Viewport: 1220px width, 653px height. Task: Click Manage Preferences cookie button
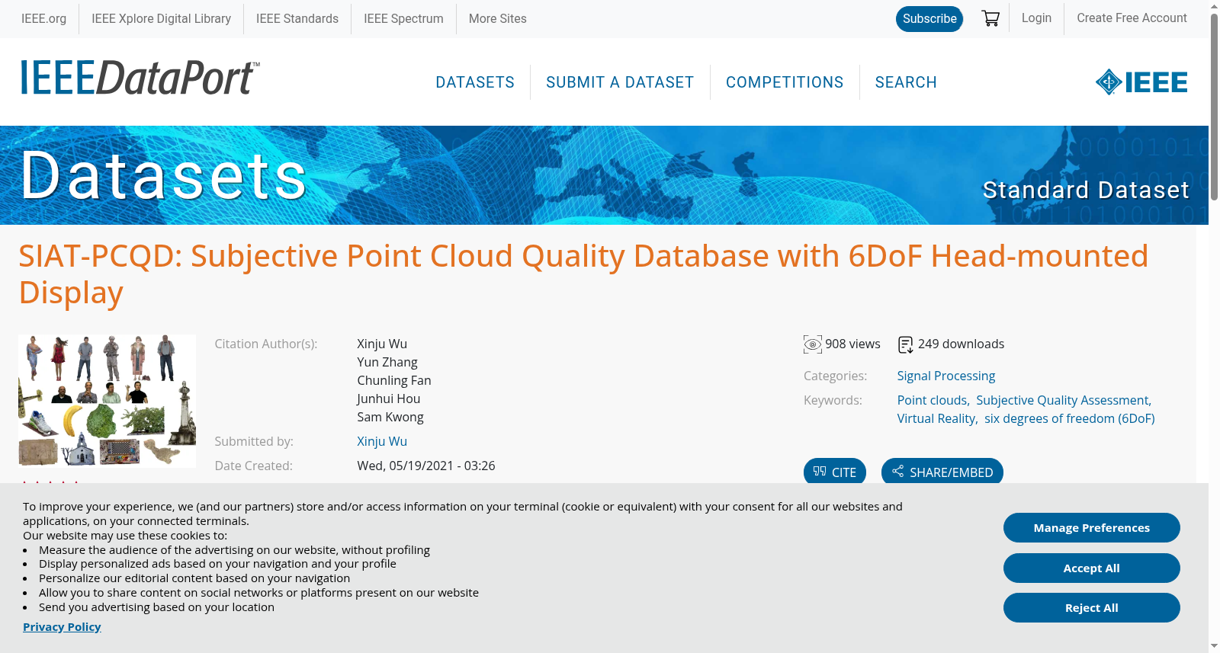click(x=1092, y=527)
